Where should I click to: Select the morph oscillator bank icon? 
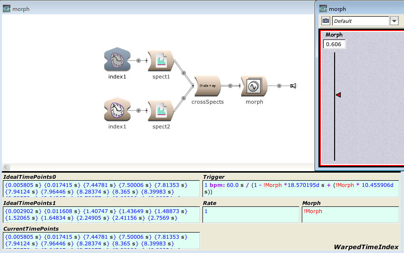254,86
